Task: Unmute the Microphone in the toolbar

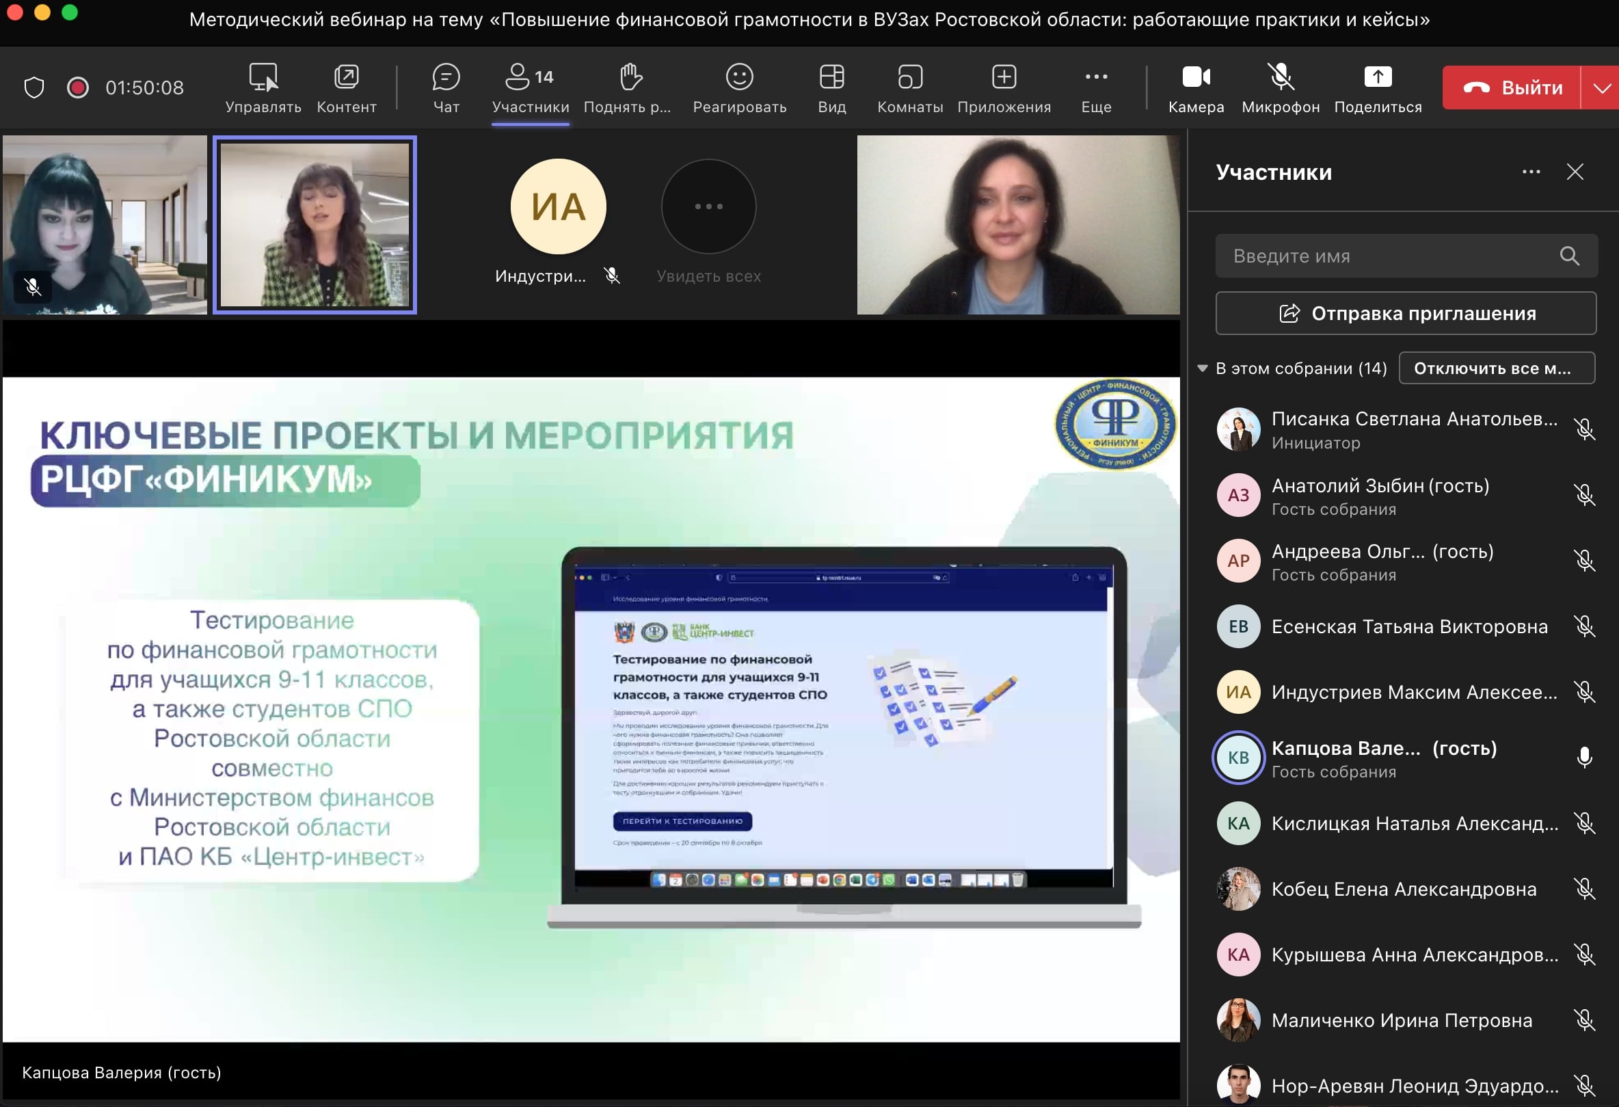Action: [1281, 77]
